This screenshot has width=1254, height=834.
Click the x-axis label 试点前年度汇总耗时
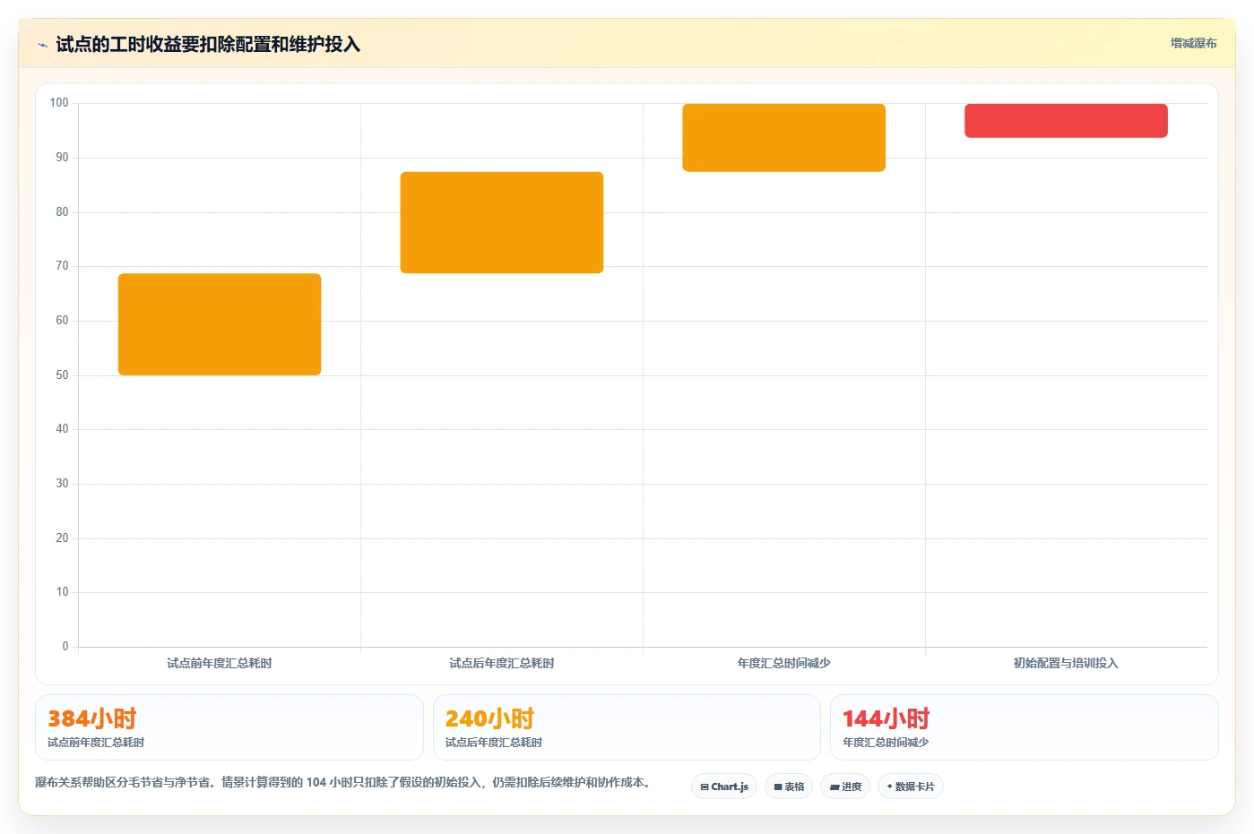(220, 663)
